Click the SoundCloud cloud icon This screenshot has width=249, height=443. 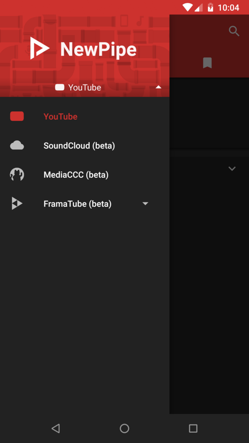[17, 145]
